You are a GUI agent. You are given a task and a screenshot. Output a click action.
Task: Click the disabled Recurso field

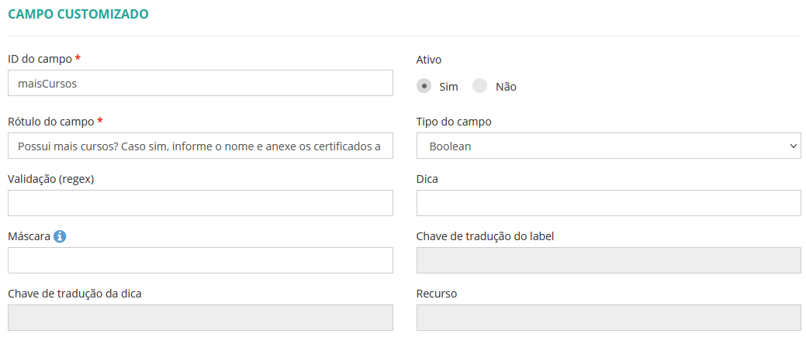(x=608, y=318)
